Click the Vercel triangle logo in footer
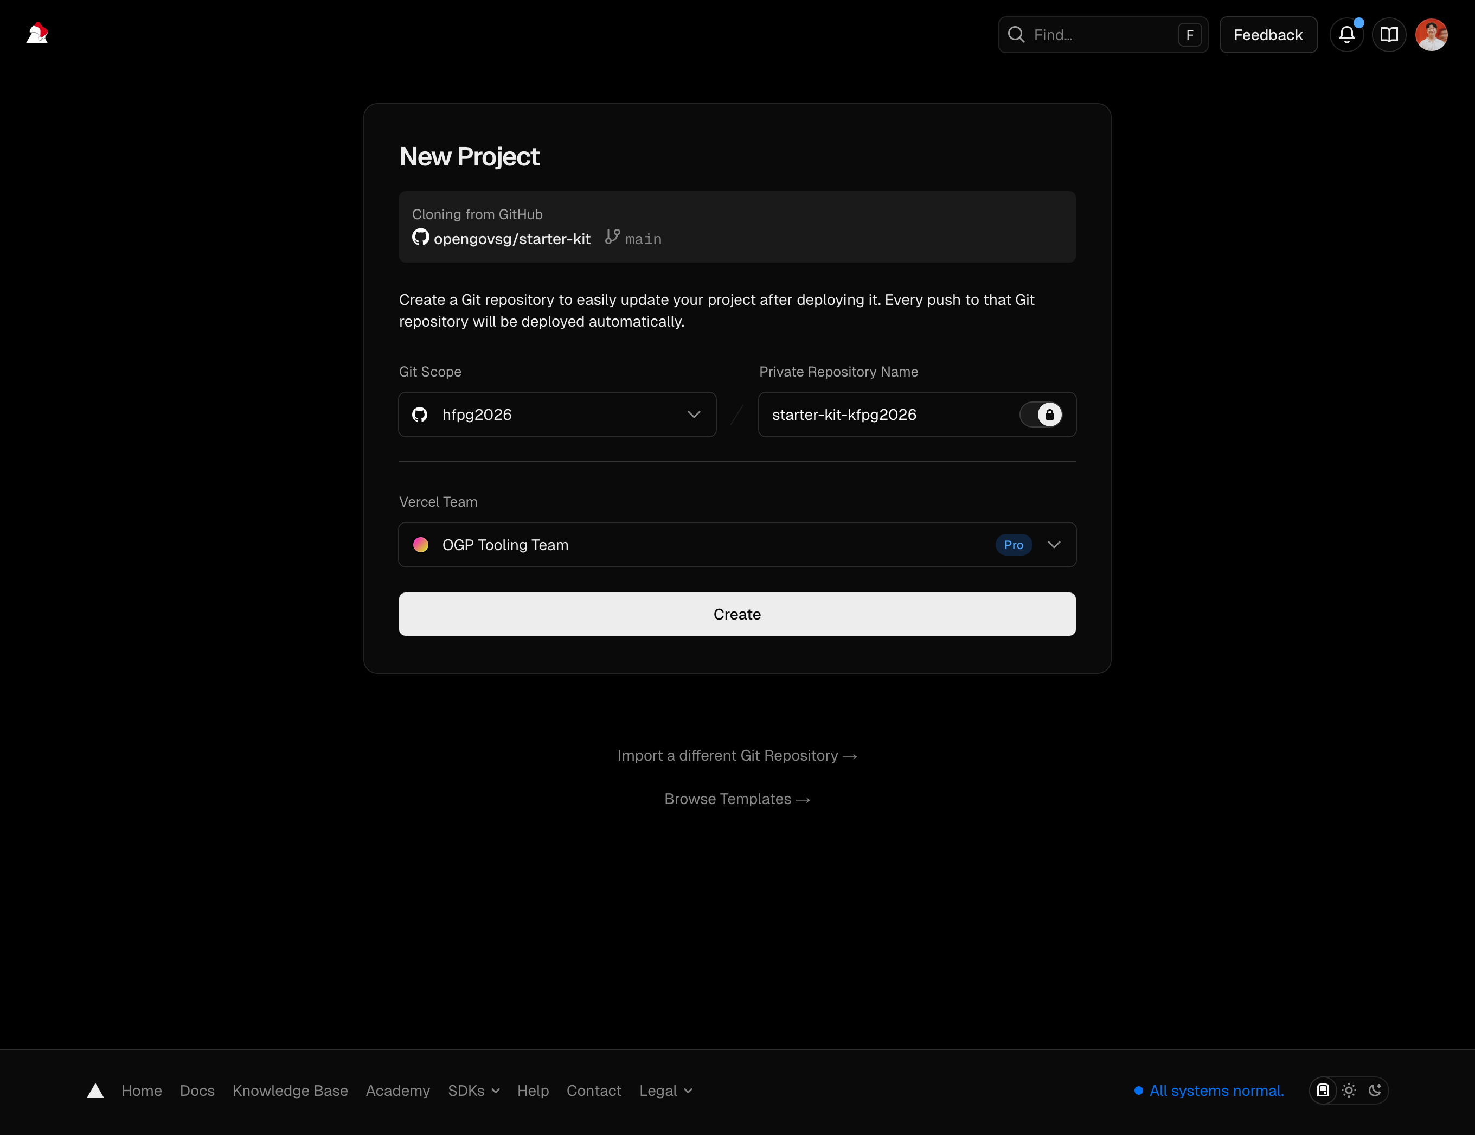1475x1135 pixels. coord(95,1091)
